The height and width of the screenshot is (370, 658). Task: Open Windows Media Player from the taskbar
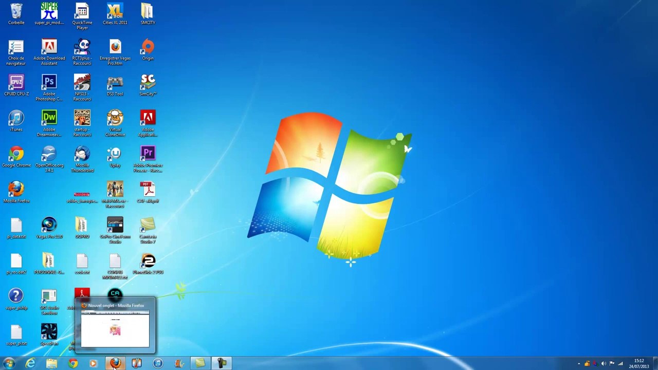click(94, 363)
